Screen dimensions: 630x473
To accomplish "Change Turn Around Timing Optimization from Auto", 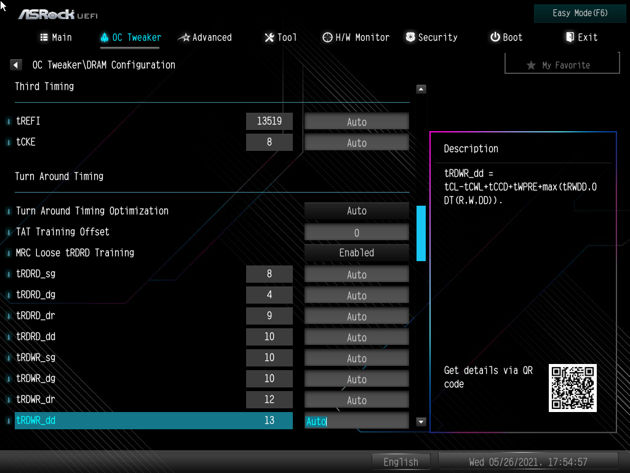I will click(x=356, y=211).
